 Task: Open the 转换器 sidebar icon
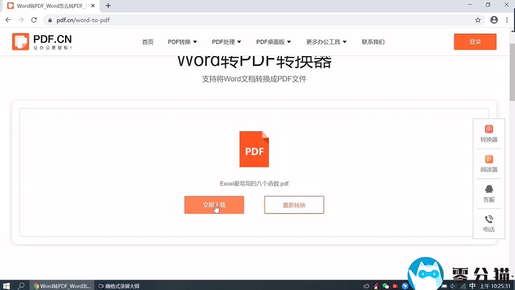tap(489, 133)
